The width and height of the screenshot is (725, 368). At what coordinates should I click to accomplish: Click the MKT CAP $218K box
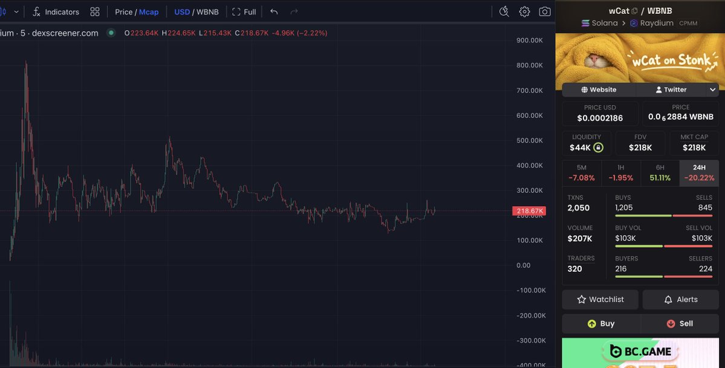(x=694, y=143)
